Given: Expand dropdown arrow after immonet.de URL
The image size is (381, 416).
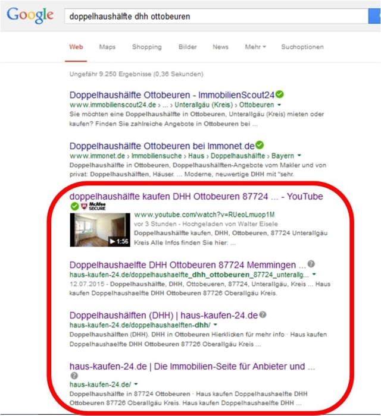Looking at the screenshot, I should coord(299,156).
